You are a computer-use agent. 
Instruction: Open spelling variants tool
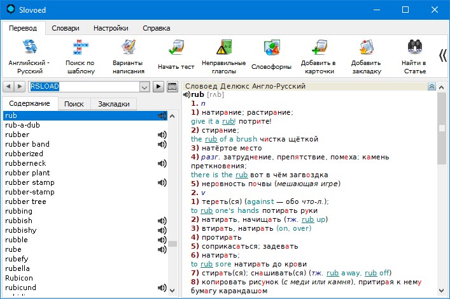coord(127,48)
